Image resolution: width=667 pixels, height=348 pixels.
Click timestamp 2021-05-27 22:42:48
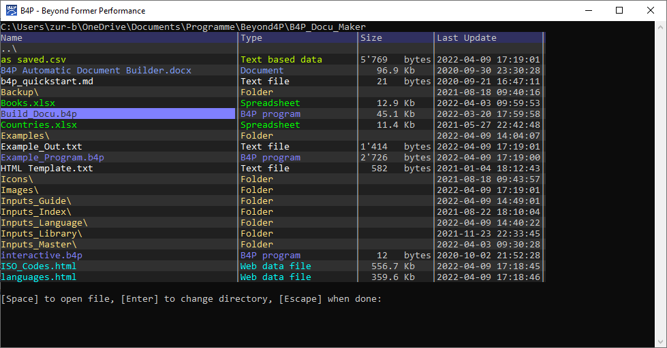pos(488,125)
